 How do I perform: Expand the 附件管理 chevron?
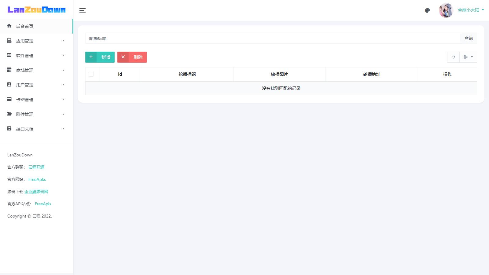coord(63,114)
